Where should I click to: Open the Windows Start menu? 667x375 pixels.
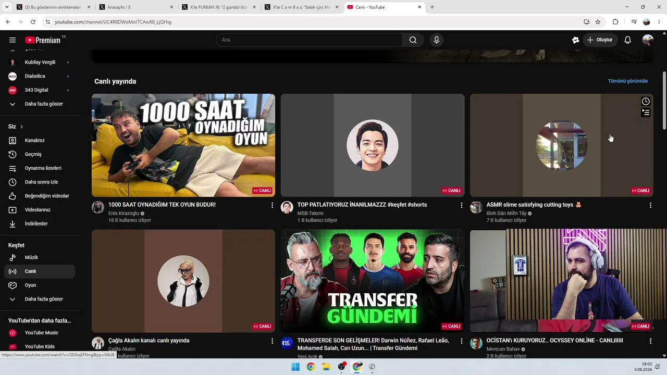[295, 367]
